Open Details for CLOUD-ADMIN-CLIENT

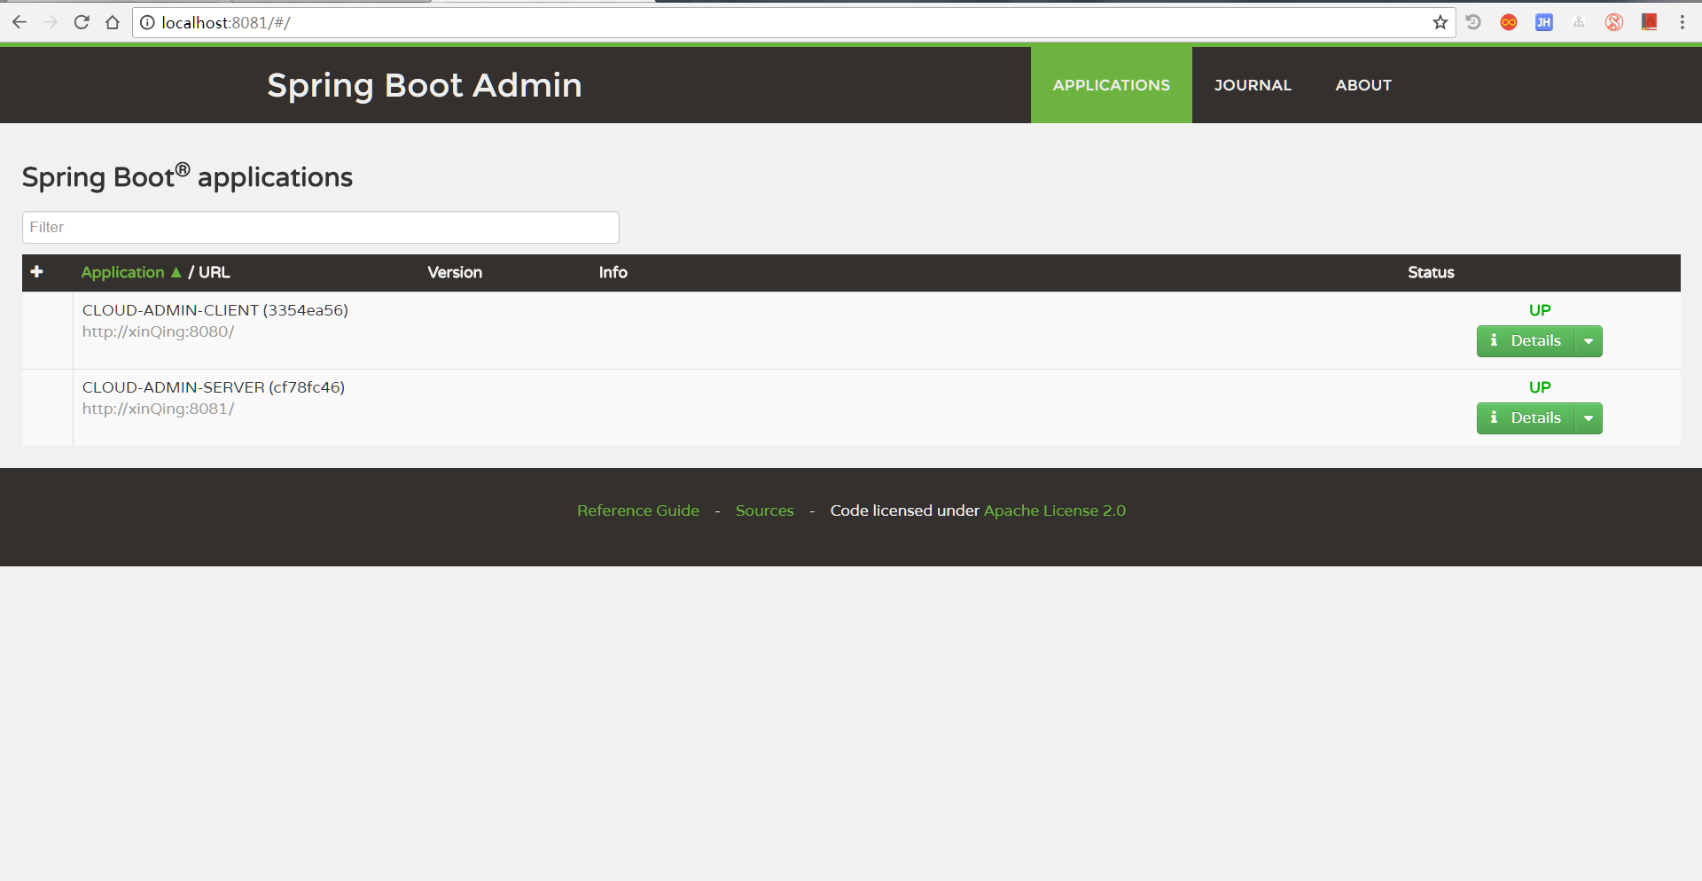tap(1526, 341)
